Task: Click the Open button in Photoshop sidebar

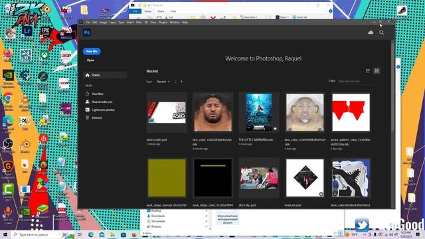Action: 90,60
